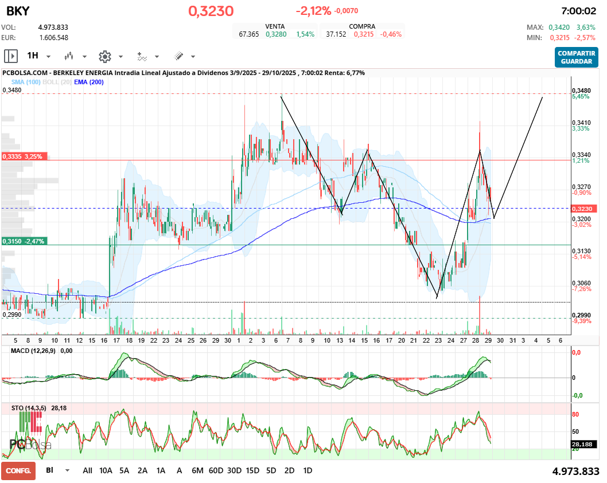Select the 60D time range
The height and width of the screenshot is (483, 607).
pos(216,470)
